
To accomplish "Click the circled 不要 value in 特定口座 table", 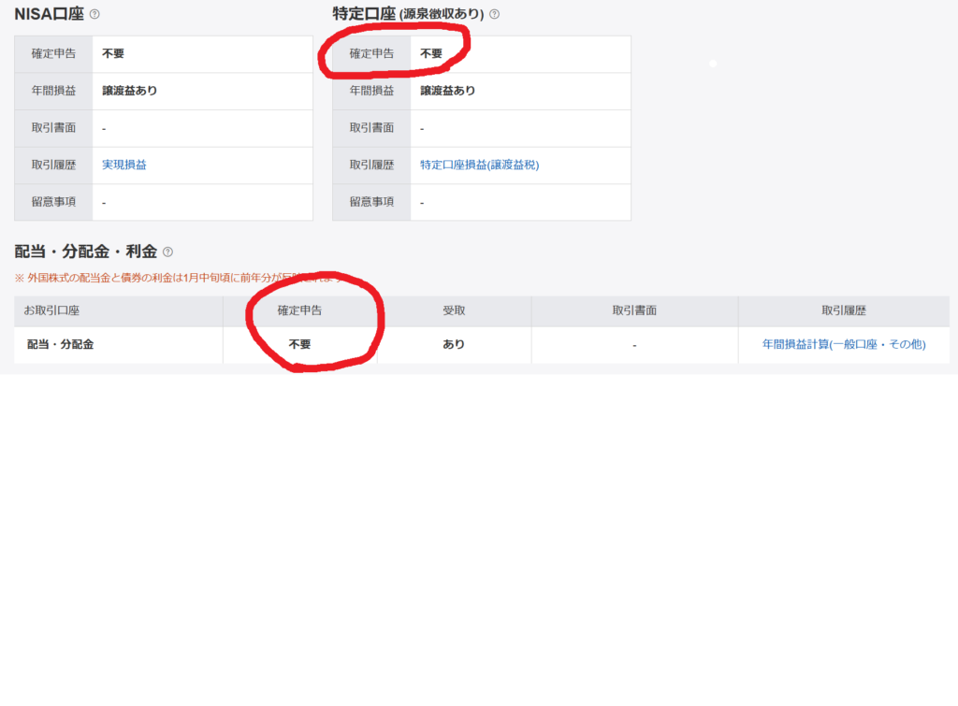I will 431,54.
